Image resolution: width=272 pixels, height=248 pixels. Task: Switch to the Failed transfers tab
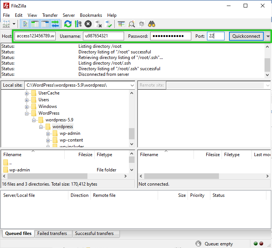pos(52,233)
